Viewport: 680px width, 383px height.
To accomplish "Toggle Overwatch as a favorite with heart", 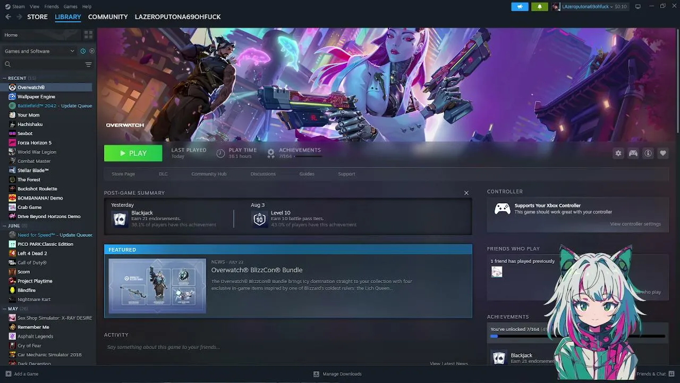I will coord(663,153).
